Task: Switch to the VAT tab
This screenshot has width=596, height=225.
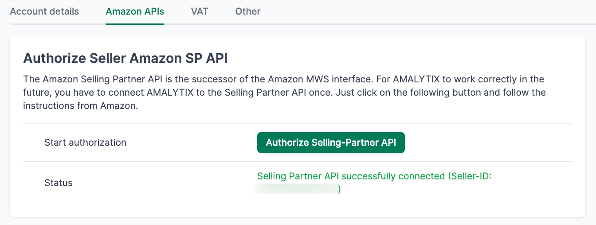Action: [200, 12]
